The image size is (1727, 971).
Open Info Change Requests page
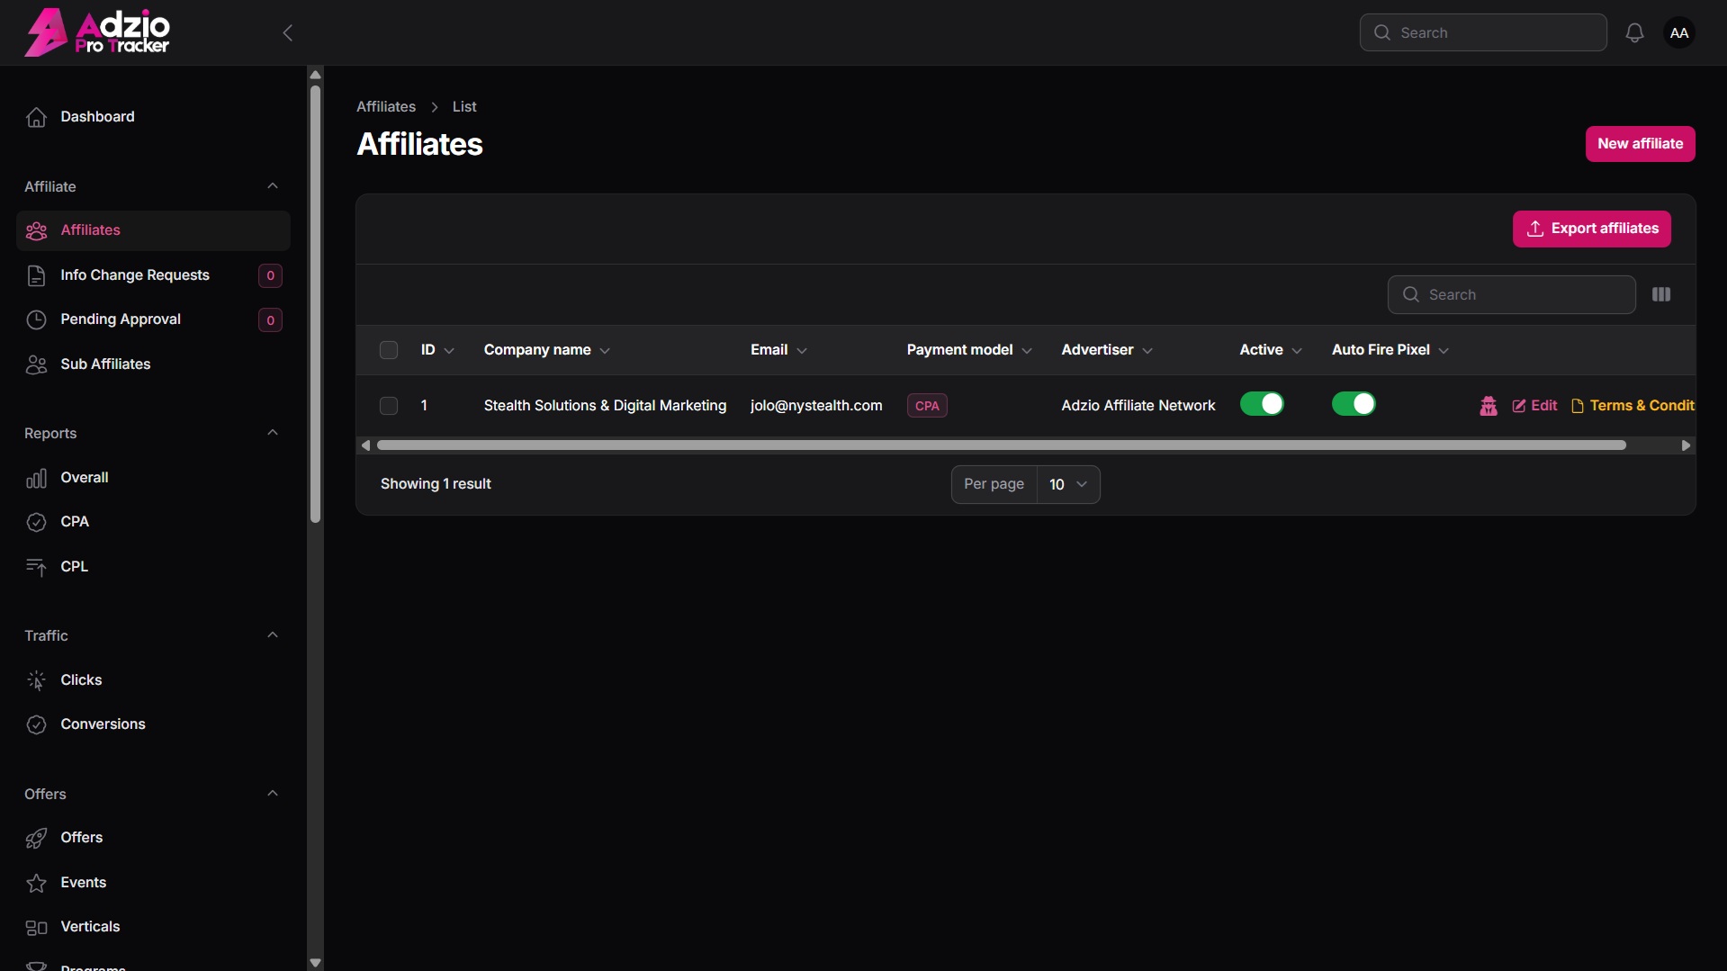[x=153, y=275]
